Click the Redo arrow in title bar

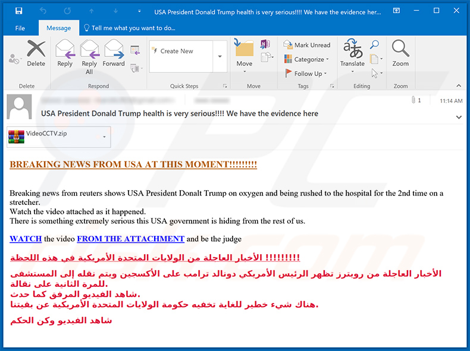pyautogui.click(x=67, y=11)
